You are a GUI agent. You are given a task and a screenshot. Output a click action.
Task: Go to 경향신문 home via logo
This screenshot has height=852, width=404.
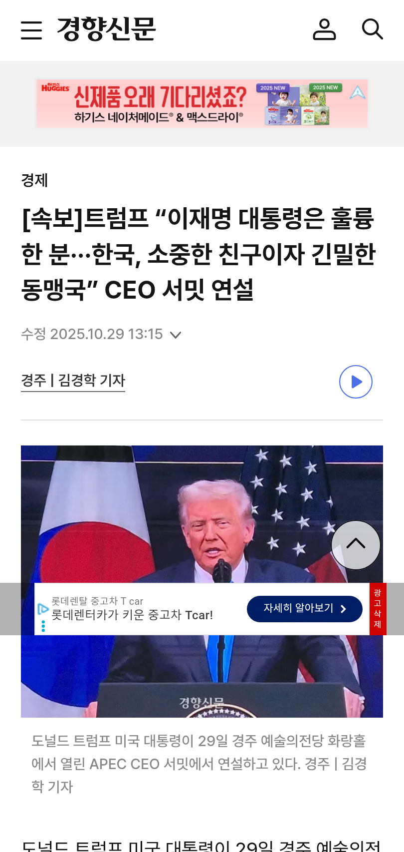tap(106, 29)
